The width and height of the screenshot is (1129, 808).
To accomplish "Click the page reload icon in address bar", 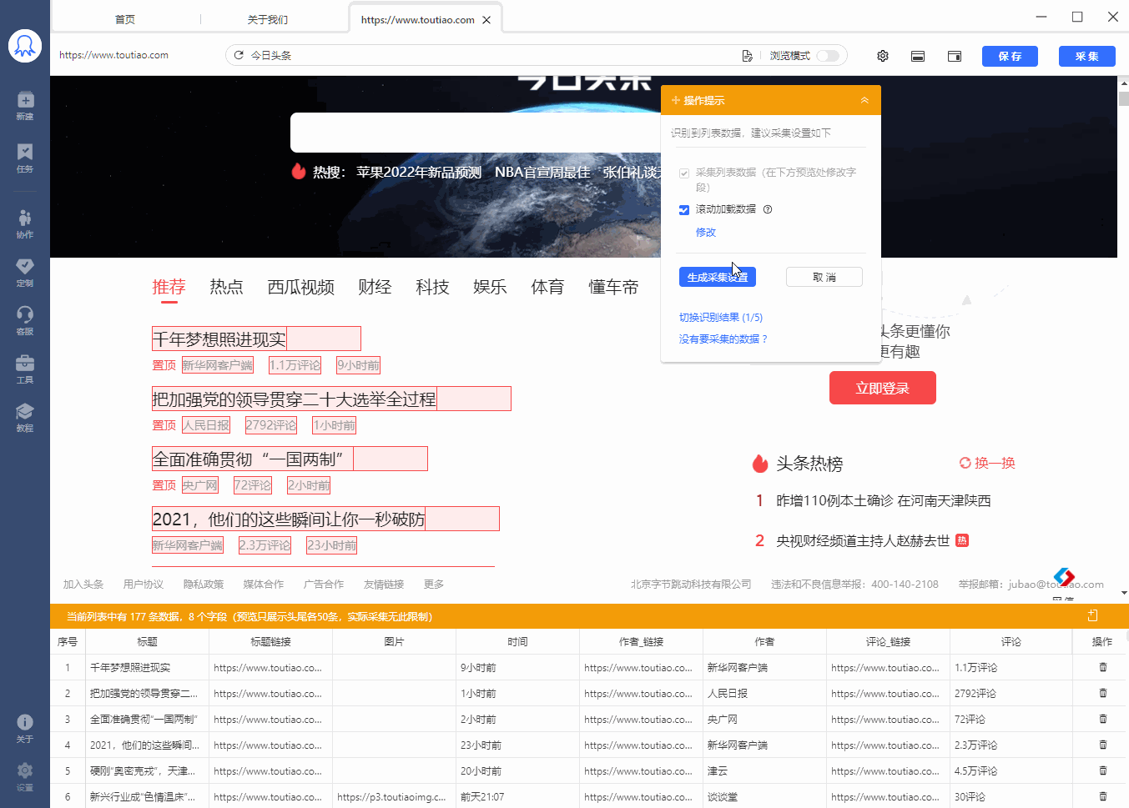I will pos(239,55).
